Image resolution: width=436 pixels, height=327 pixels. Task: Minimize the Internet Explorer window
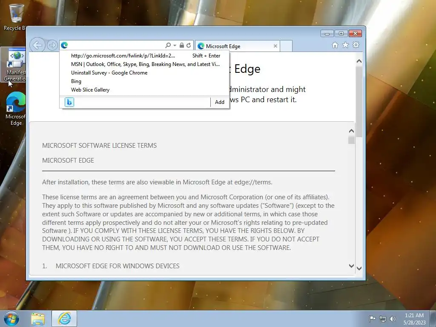coord(327,34)
